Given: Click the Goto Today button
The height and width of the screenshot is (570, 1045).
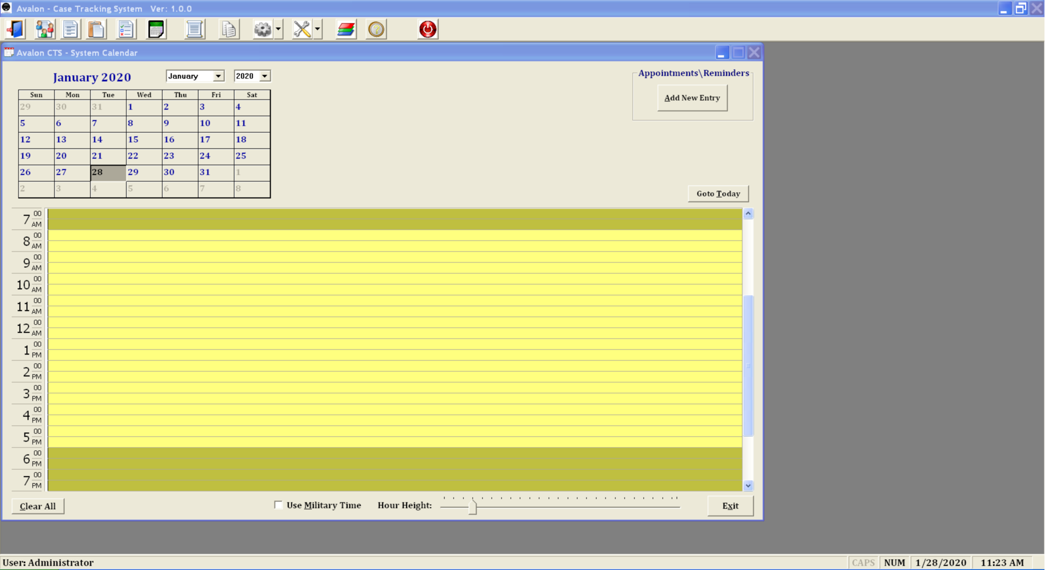Looking at the screenshot, I should coord(718,193).
